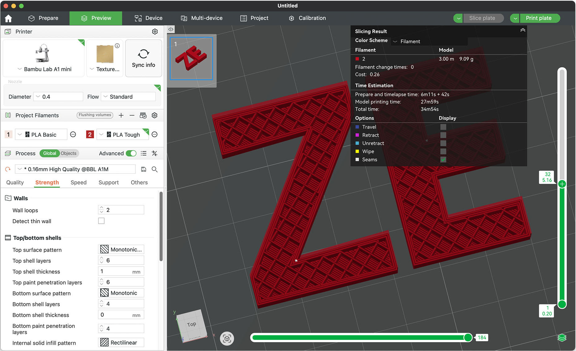Save the process preset with disk icon
576x351 pixels.
(x=143, y=169)
